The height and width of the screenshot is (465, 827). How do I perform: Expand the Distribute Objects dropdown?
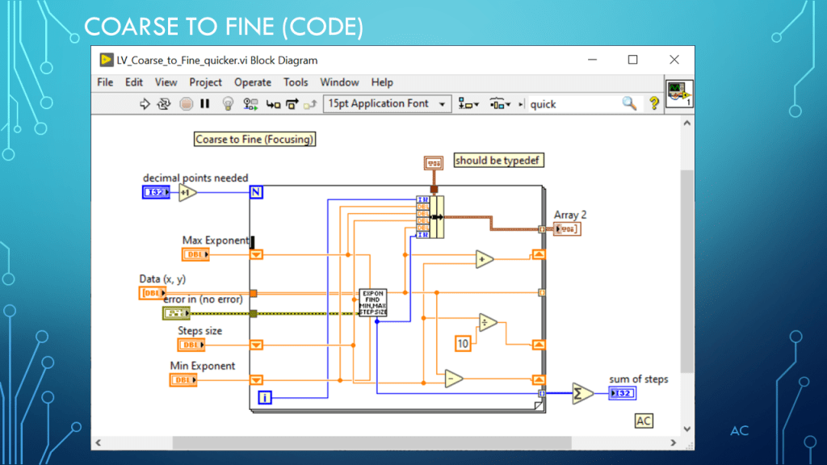501,104
